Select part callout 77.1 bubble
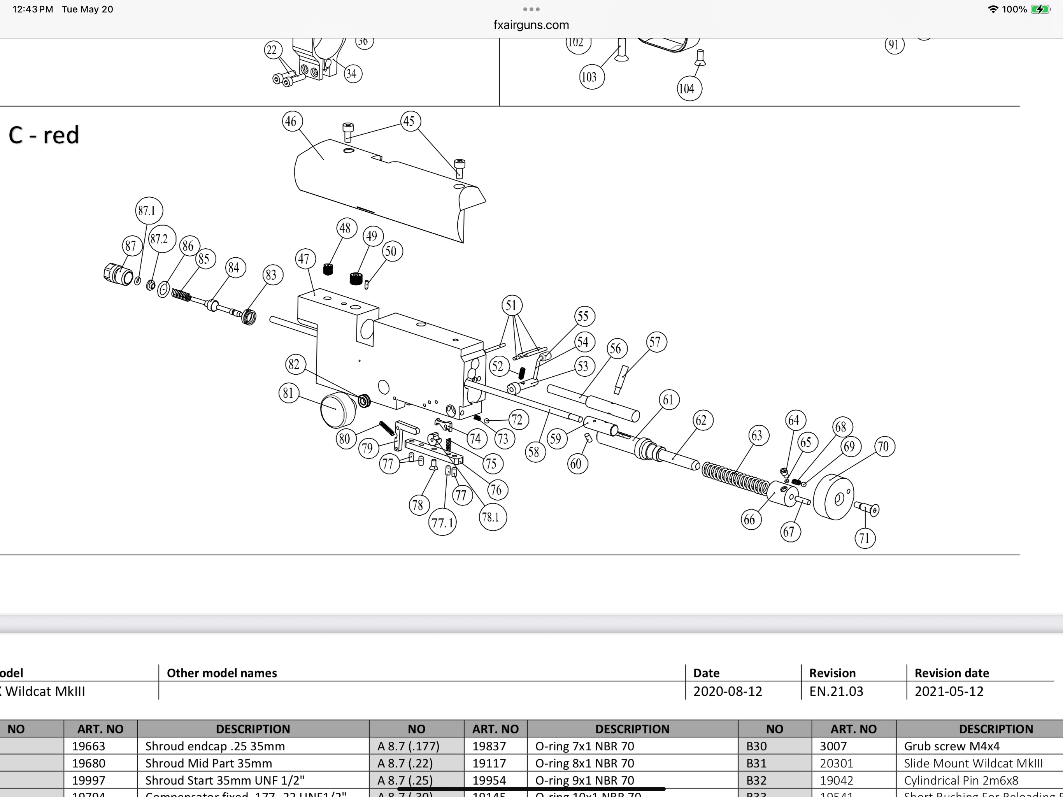The image size is (1063, 797). 442,523
